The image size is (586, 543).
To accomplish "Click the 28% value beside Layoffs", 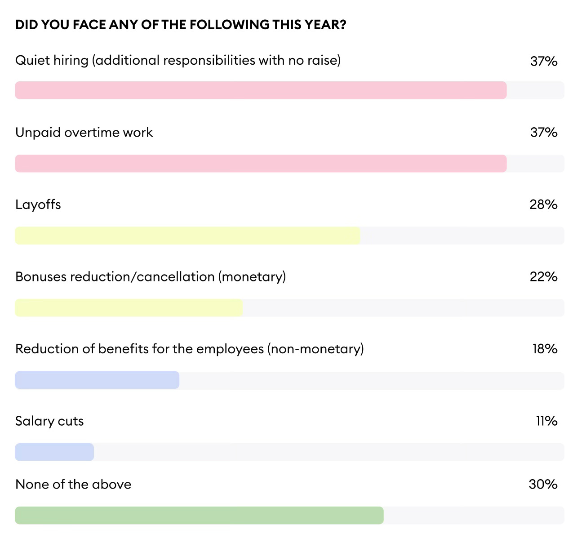I will pos(543,205).
